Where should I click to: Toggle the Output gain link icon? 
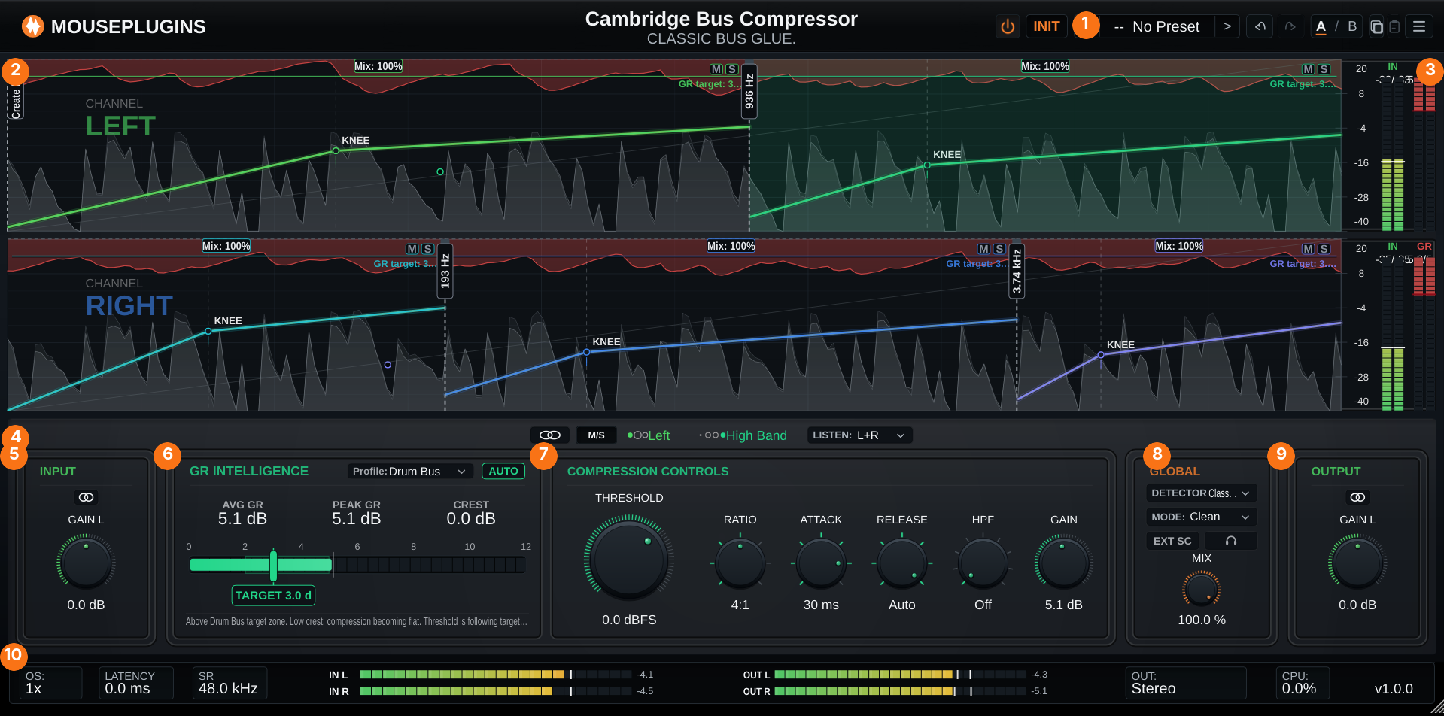pyautogui.click(x=1357, y=497)
